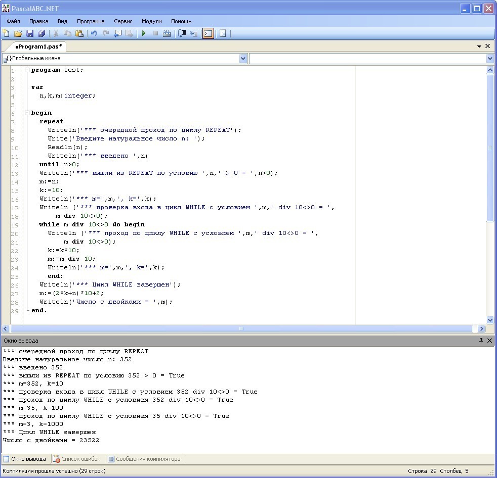Open the Сервис menu
The height and width of the screenshot is (478, 497).
point(123,21)
